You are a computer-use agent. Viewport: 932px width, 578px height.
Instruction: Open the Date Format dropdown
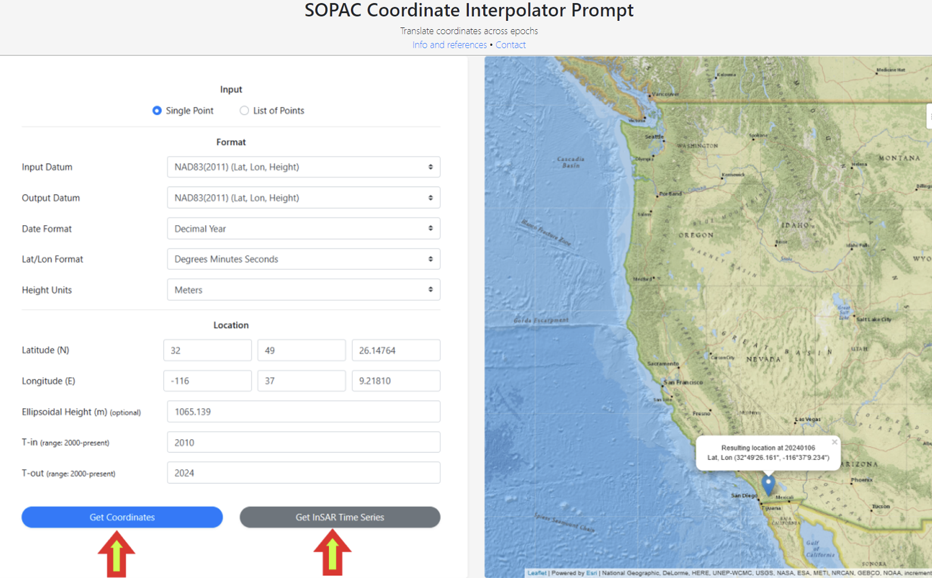(x=303, y=229)
